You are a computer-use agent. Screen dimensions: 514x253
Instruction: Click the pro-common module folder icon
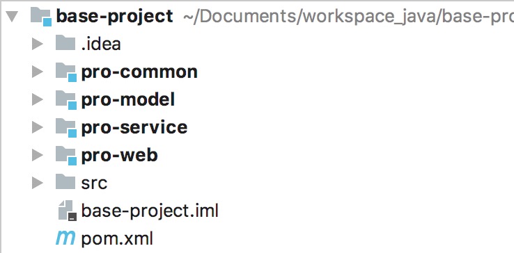[66, 72]
